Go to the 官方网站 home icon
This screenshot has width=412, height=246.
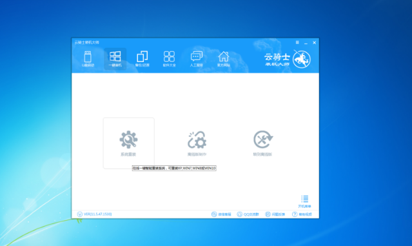[224, 59]
